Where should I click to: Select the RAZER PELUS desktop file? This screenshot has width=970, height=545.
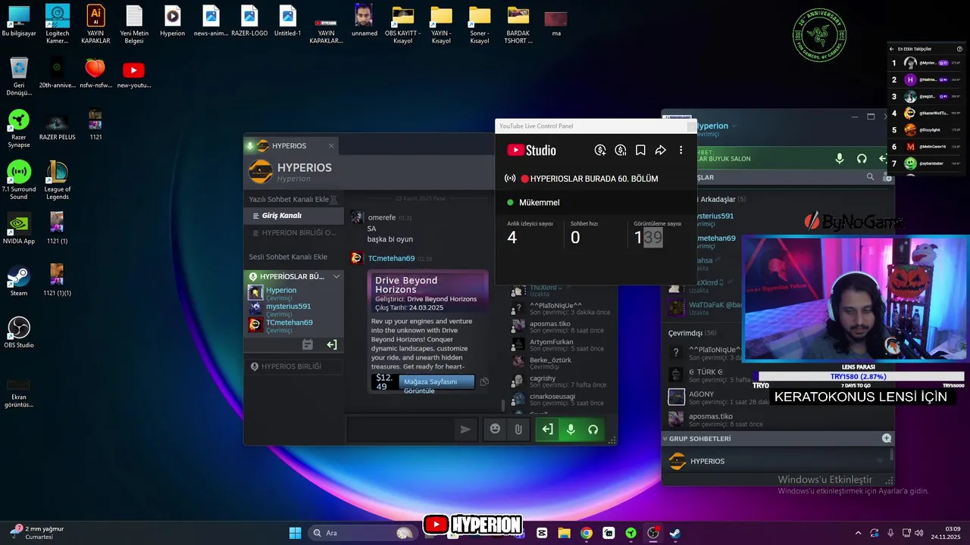pyautogui.click(x=58, y=128)
